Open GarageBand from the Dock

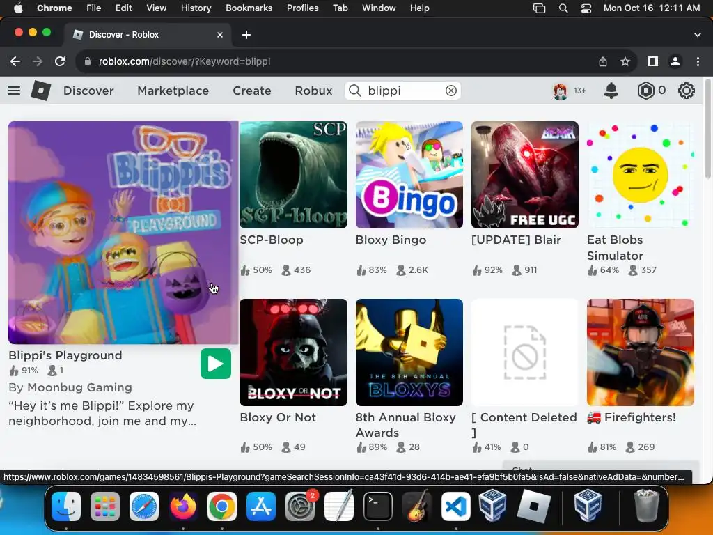coord(417,506)
